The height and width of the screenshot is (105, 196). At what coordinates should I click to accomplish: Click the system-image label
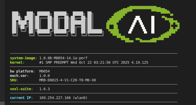point(23,58)
